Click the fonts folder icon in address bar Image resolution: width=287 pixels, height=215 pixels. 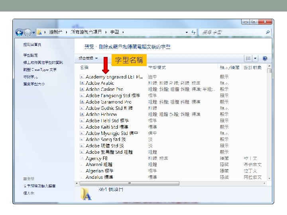(39, 32)
